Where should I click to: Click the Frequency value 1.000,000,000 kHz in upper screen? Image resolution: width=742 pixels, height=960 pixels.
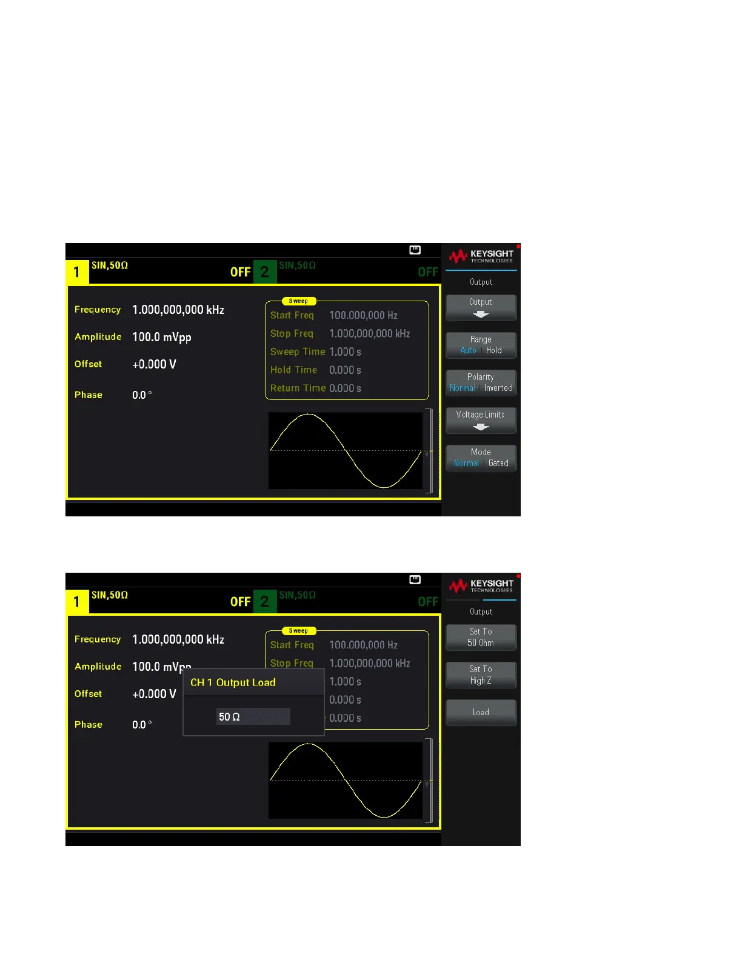tap(178, 310)
